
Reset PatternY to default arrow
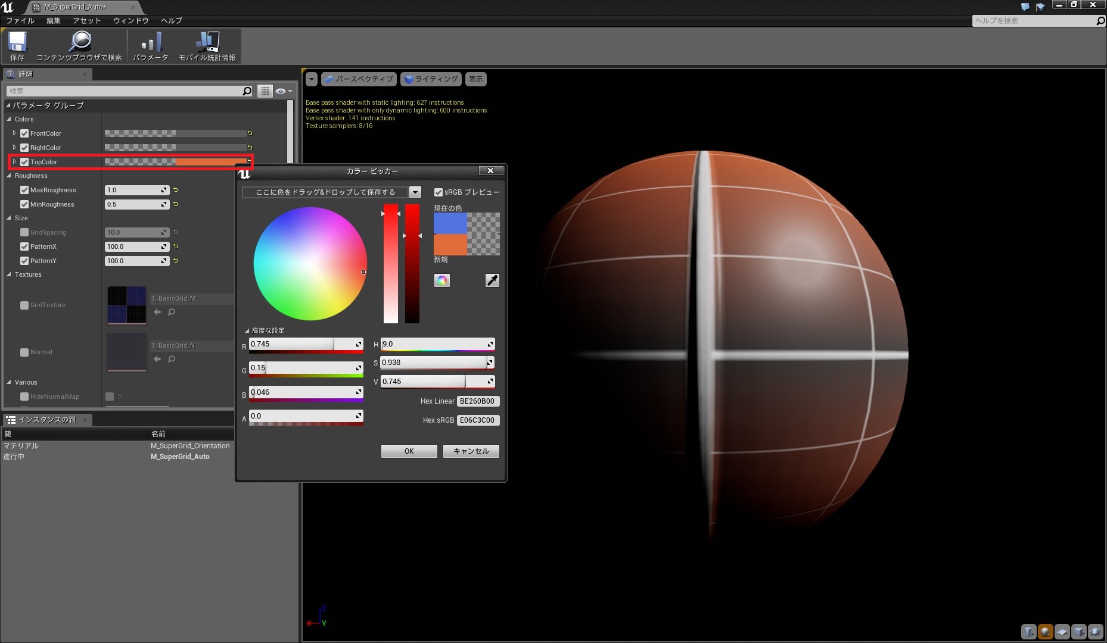(x=176, y=261)
